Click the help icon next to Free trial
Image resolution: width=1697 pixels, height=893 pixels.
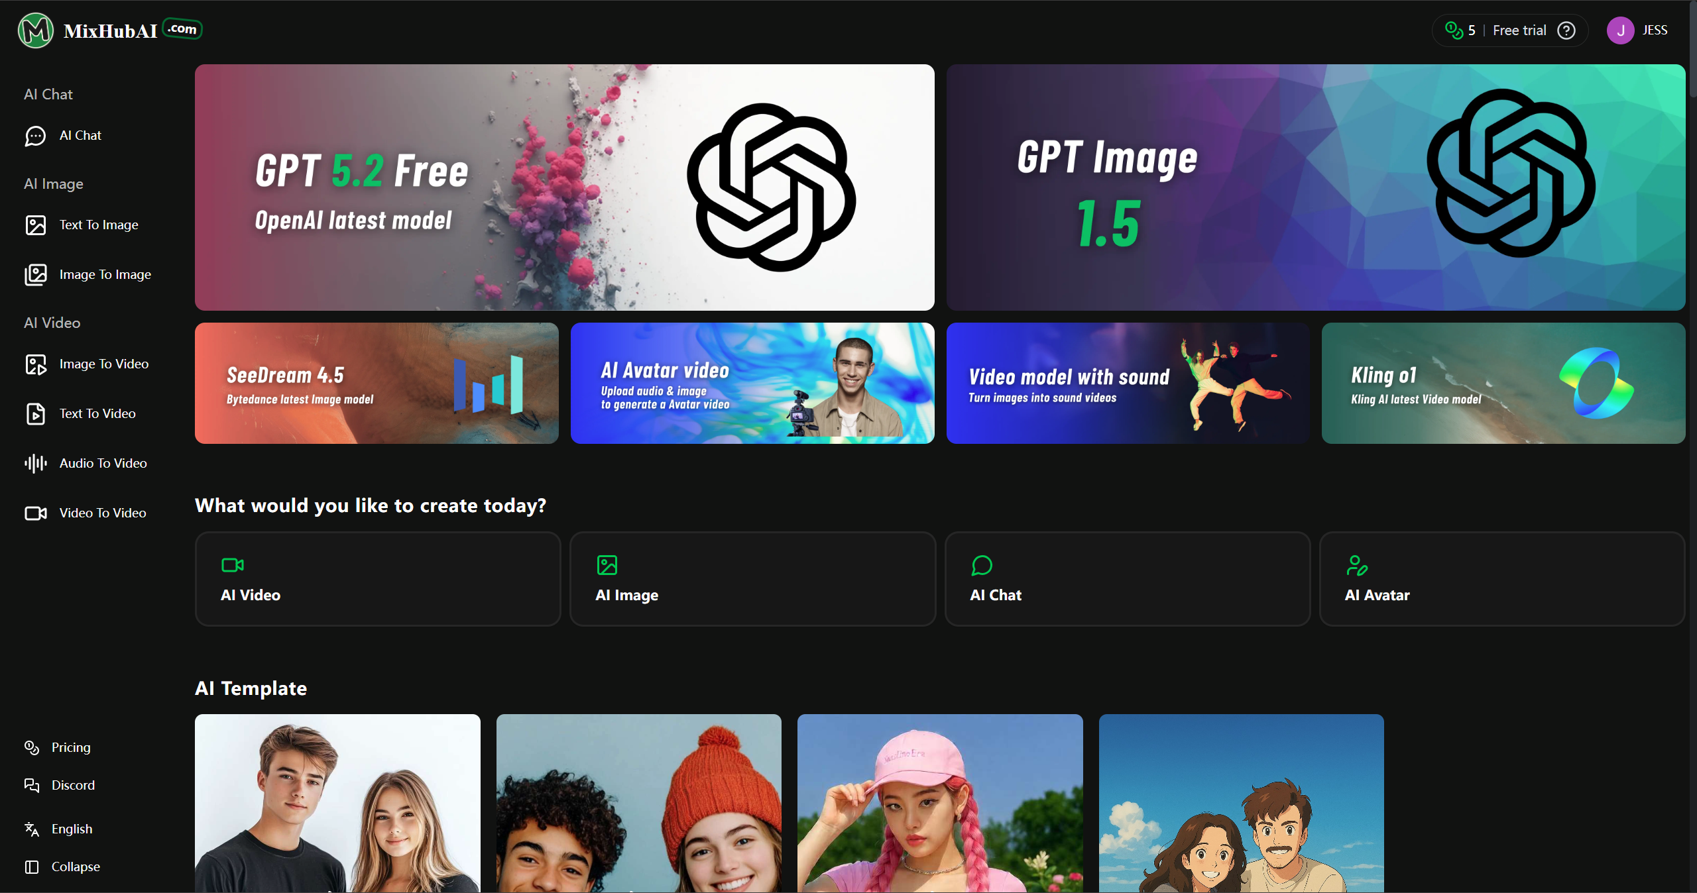[x=1566, y=30]
